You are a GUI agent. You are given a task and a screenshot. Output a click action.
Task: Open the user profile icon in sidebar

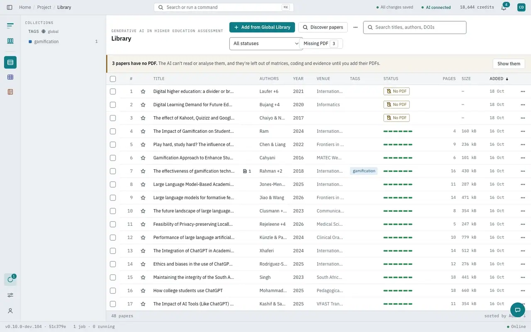click(x=10, y=311)
